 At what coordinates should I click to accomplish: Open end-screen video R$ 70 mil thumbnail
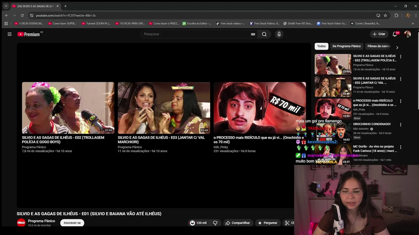260,108
